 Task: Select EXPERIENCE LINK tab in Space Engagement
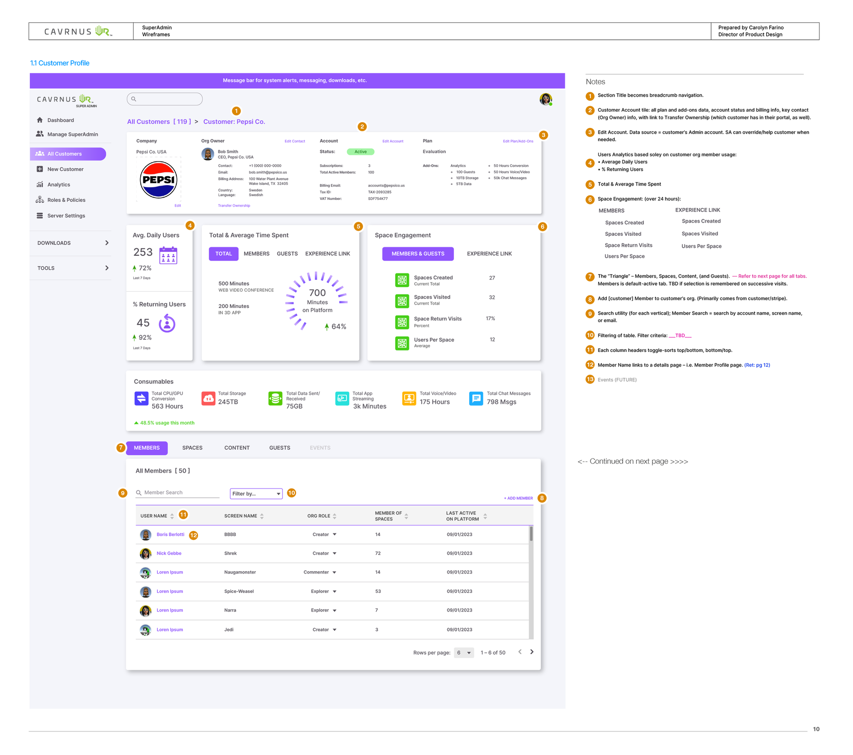489,254
